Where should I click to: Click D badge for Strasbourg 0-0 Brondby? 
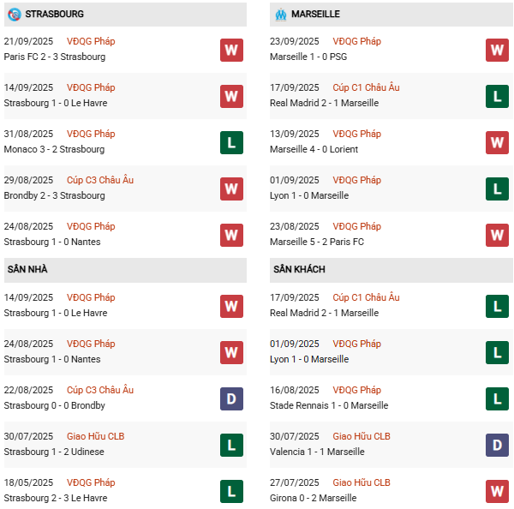(231, 398)
